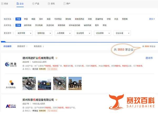The image size is (158, 114).
Task: Click the 综合 tab grid icon
Action: [x=2, y=4]
